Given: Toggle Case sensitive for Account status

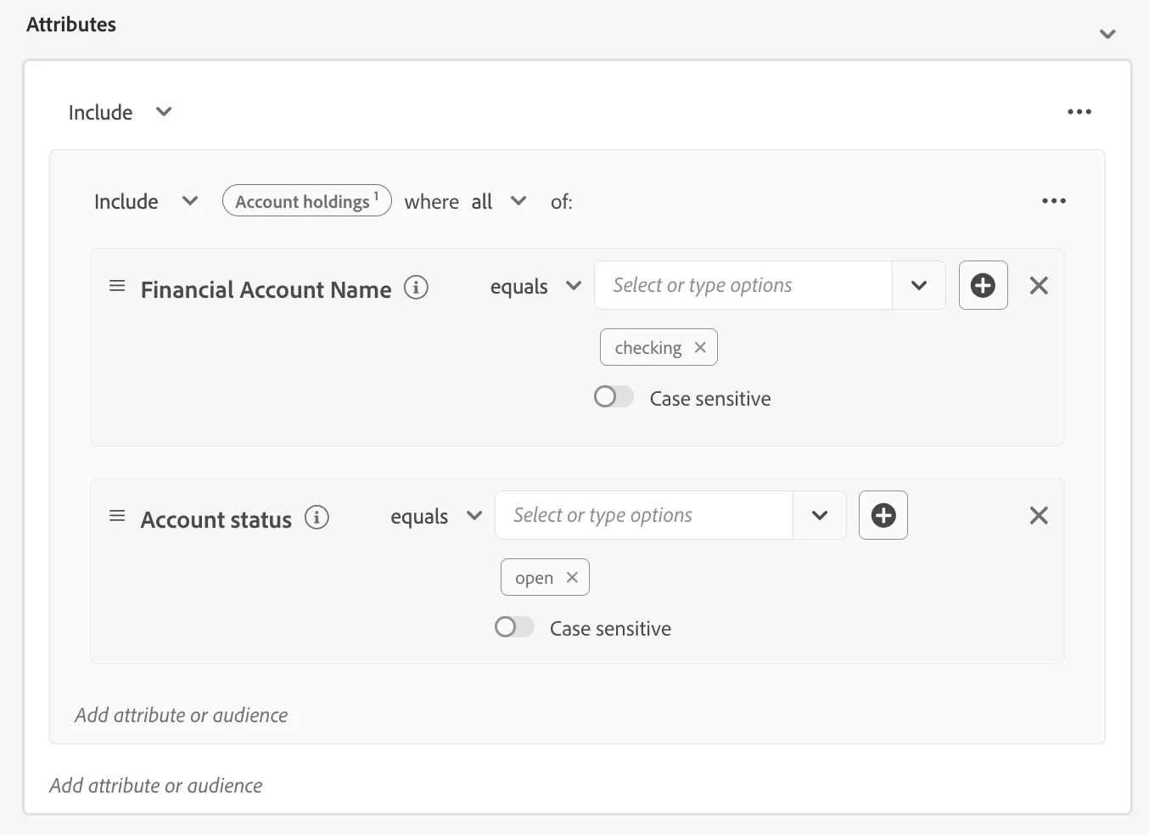Looking at the screenshot, I should pyautogui.click(x=514, y=627).
